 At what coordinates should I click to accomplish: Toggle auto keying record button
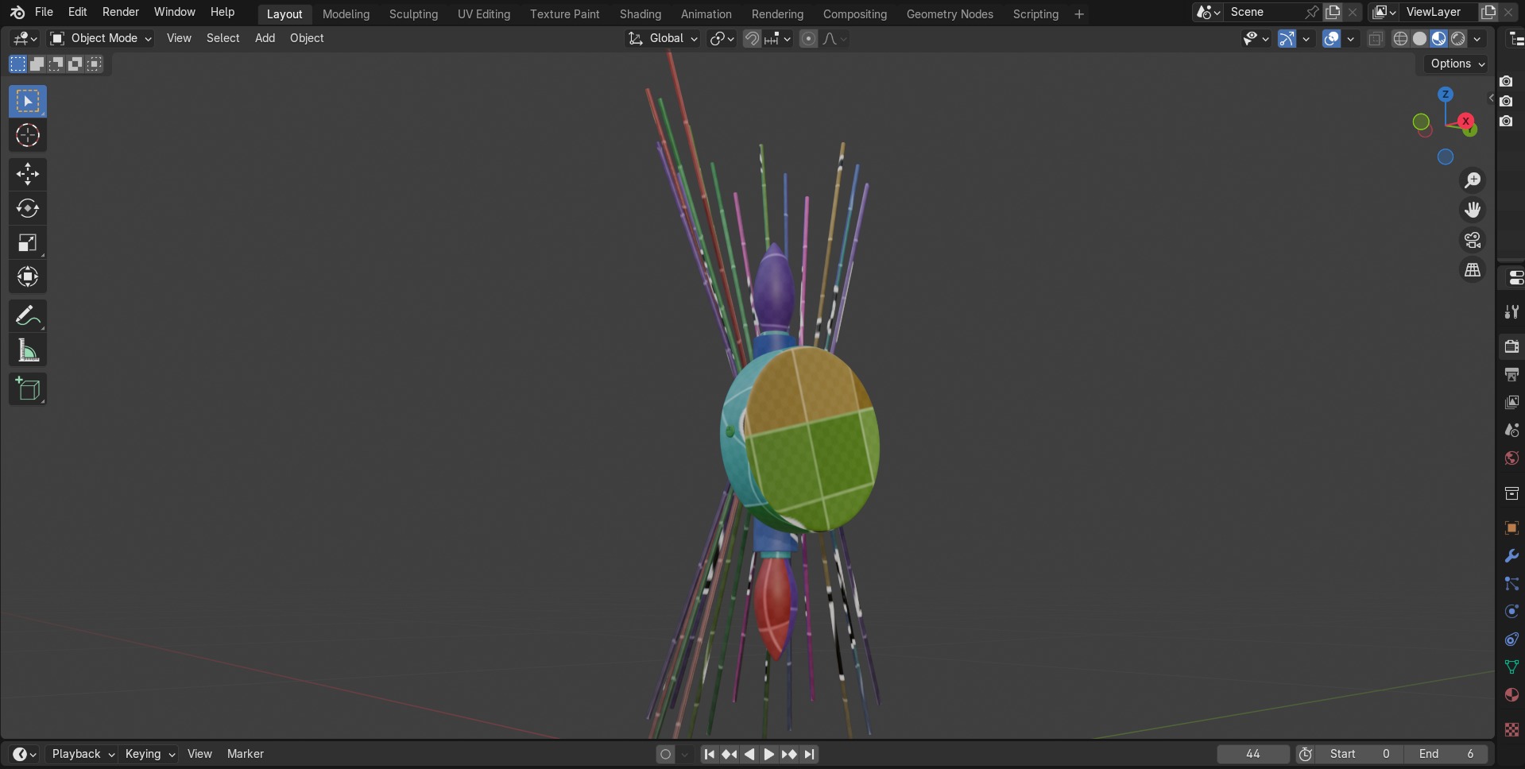click(x=666, y=754)
